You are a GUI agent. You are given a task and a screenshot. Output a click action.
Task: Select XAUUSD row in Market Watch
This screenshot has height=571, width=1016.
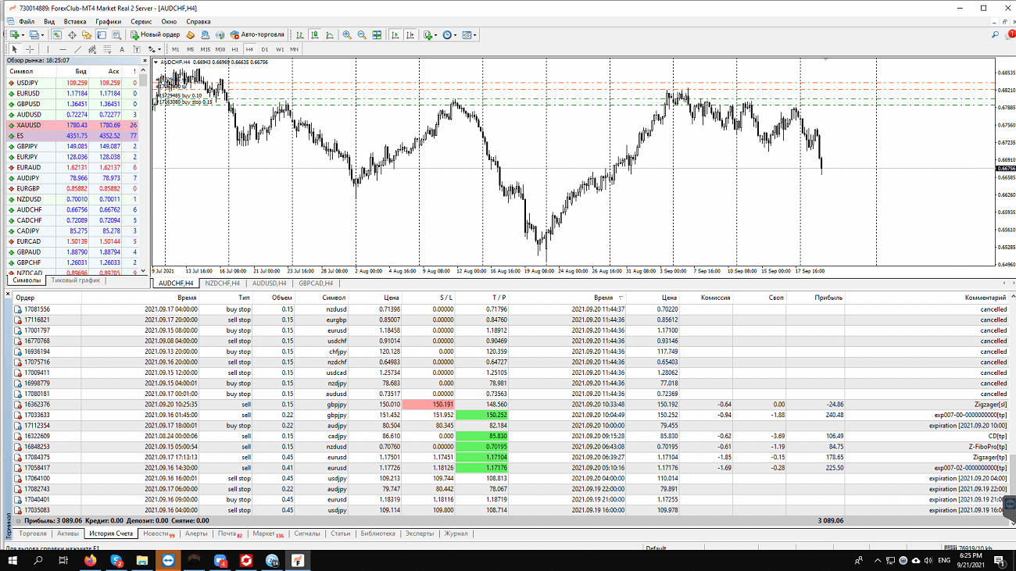click(31, 125)
